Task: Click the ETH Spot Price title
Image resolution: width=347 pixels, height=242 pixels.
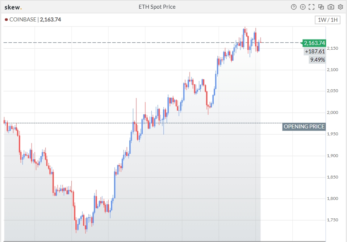Action: [157, 7]
